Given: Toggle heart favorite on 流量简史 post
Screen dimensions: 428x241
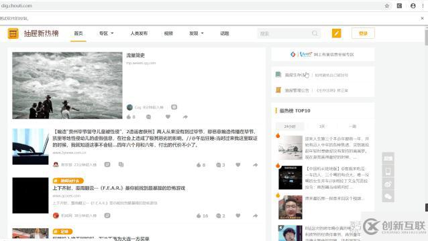Looking at the screenshot, I should point(168,116).
